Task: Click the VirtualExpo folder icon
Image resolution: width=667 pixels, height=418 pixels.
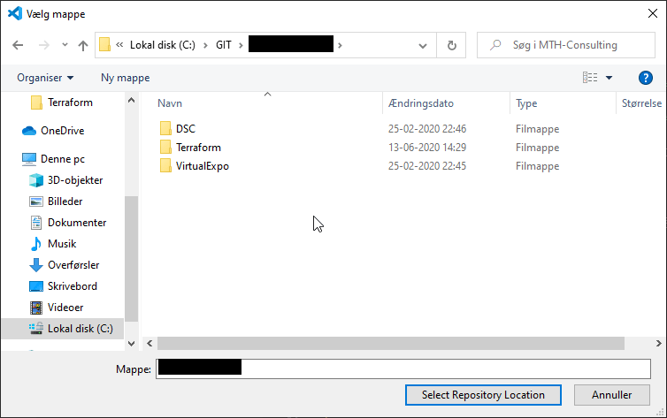Action: [165, 165]
